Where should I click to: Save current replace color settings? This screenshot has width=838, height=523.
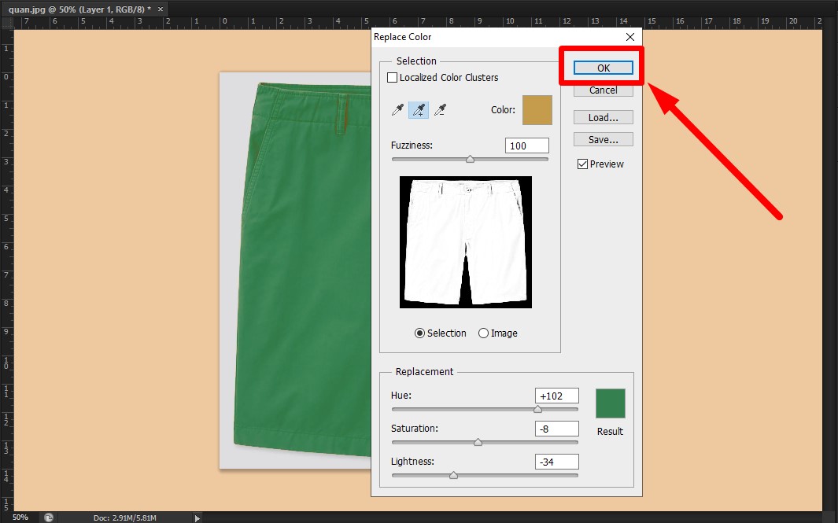(603, 138)
